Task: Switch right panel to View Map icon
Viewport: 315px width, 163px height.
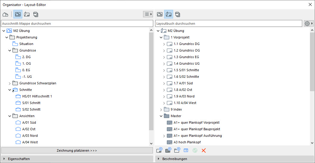Action: coord(160,14)
